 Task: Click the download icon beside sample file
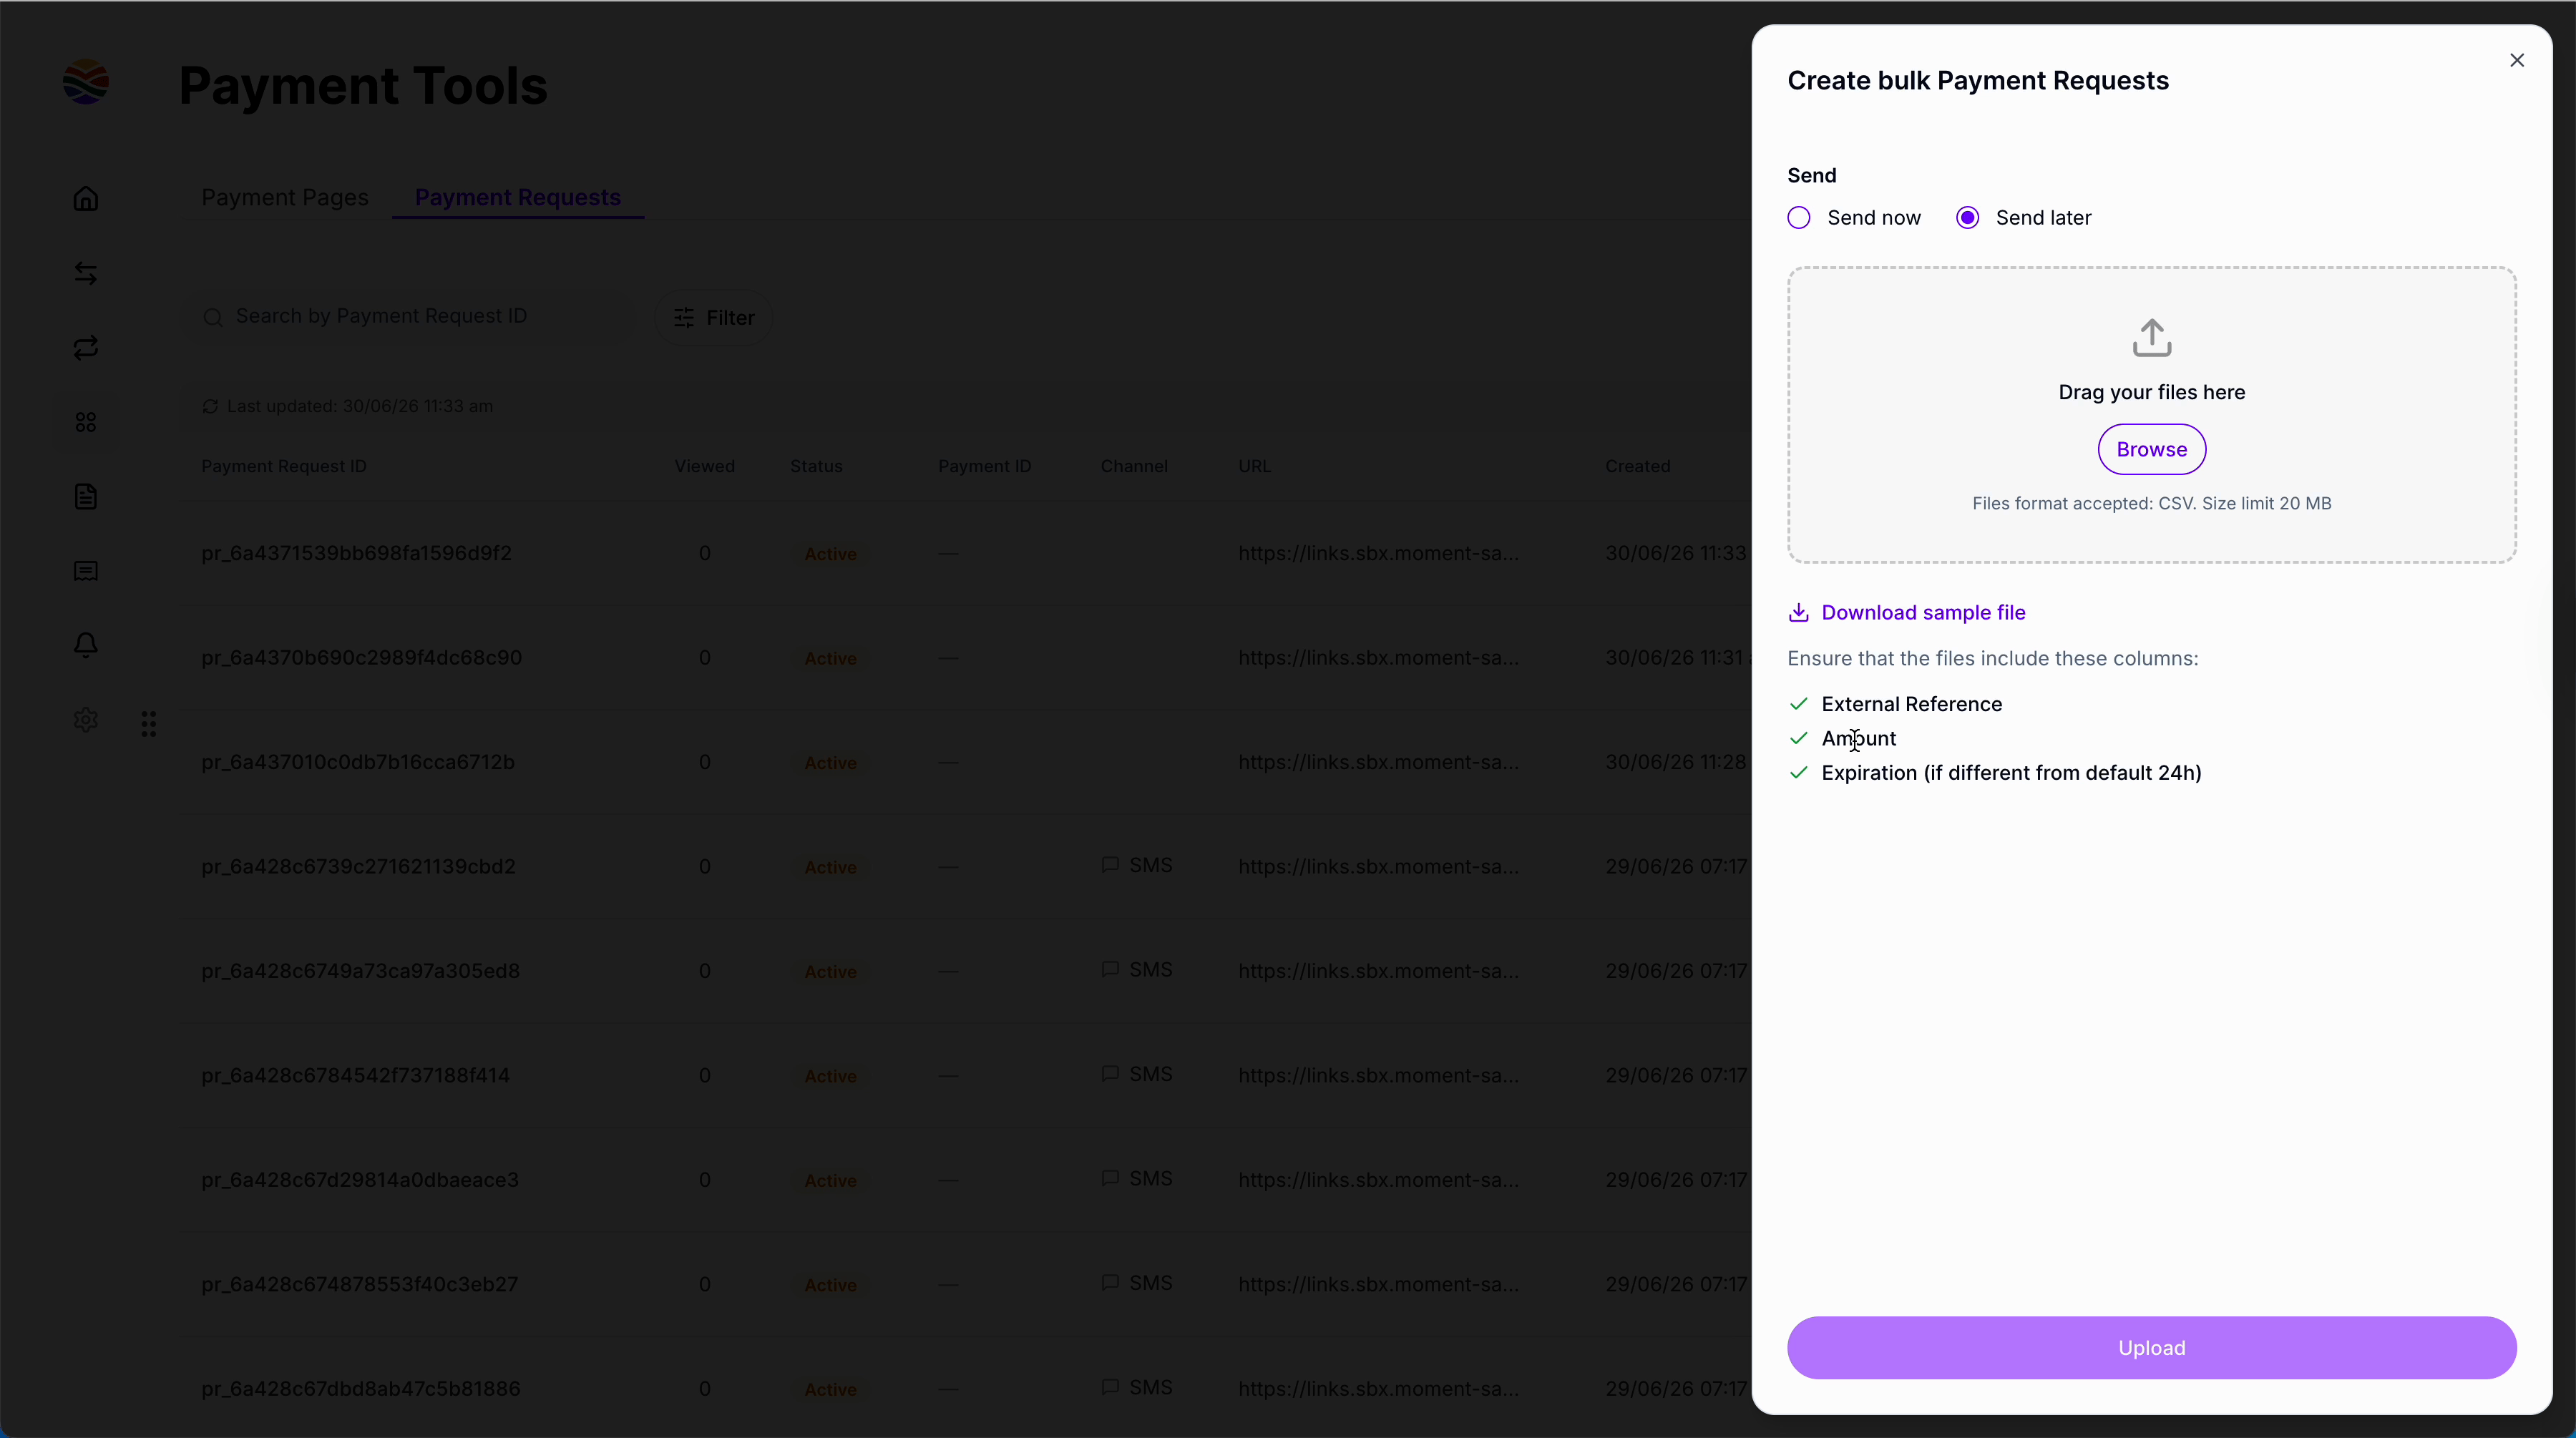(x=1798, y=612)
